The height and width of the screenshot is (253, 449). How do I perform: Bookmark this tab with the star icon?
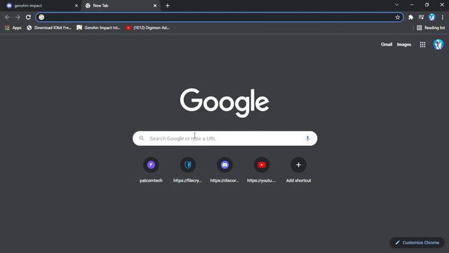pos(398,17)
